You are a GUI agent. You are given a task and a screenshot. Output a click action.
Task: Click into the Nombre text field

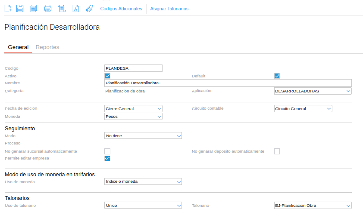(x=228, y=83)
